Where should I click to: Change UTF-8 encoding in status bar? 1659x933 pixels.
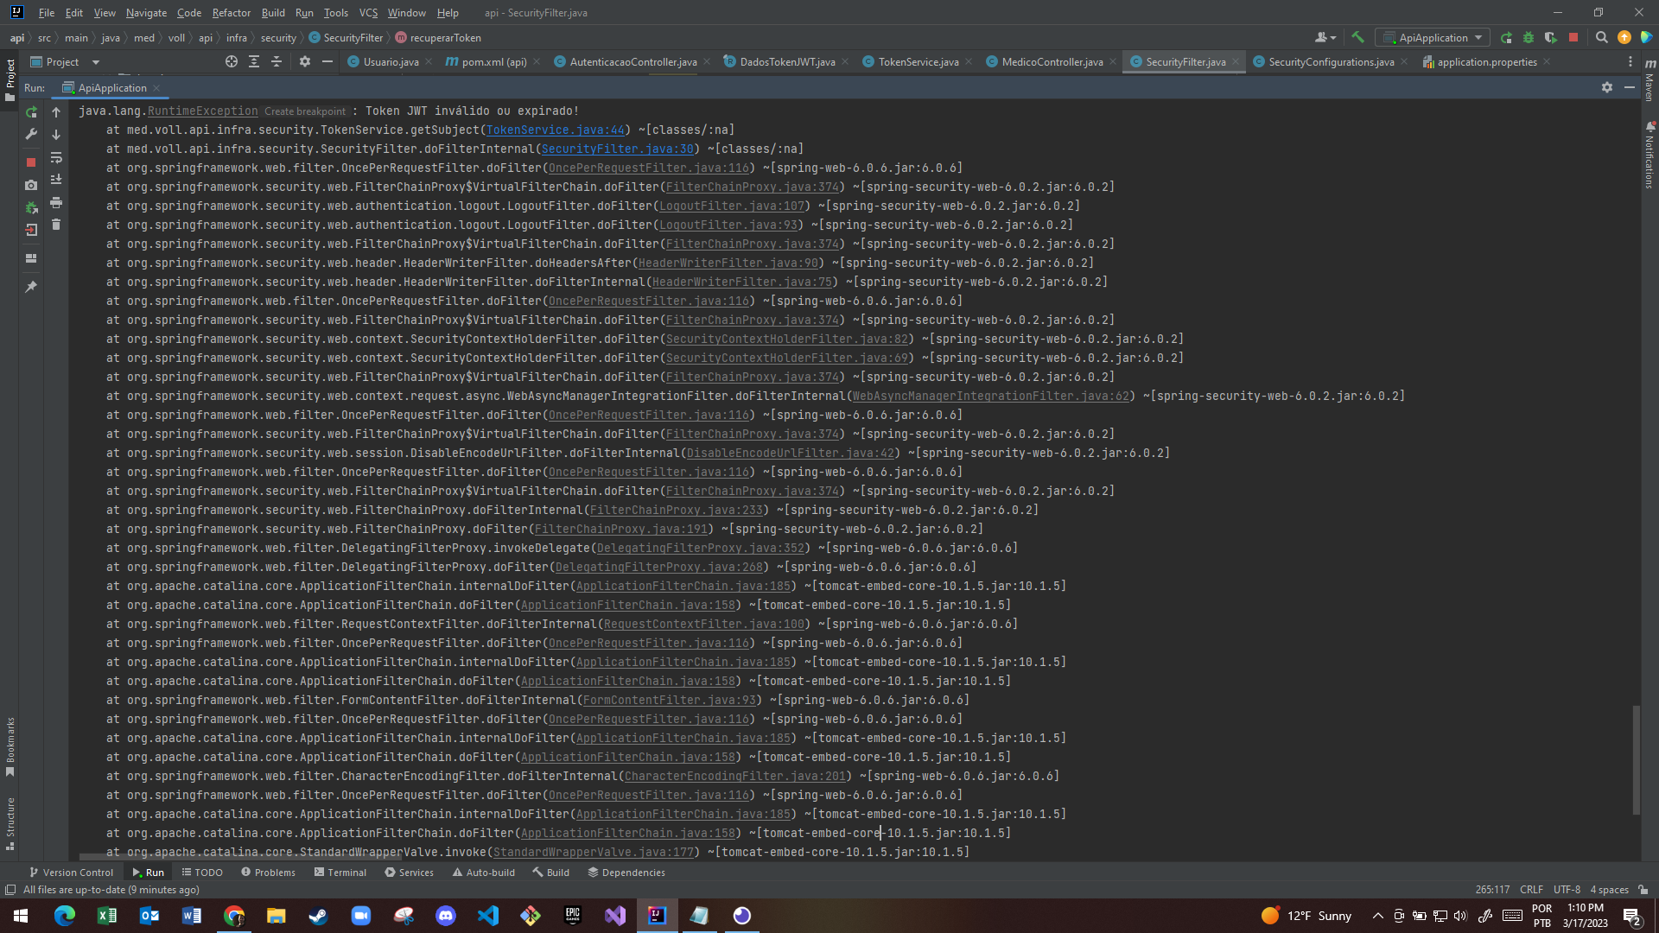point(1567,890)
